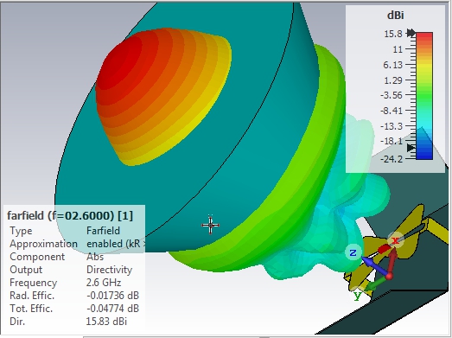Click the green y-axis label
Image resolution: width=452 pixels, height=338 pixels.
click(x=357, y=296)
